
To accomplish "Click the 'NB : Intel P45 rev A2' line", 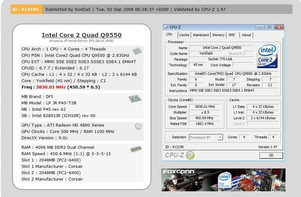I will pos(44,109).
